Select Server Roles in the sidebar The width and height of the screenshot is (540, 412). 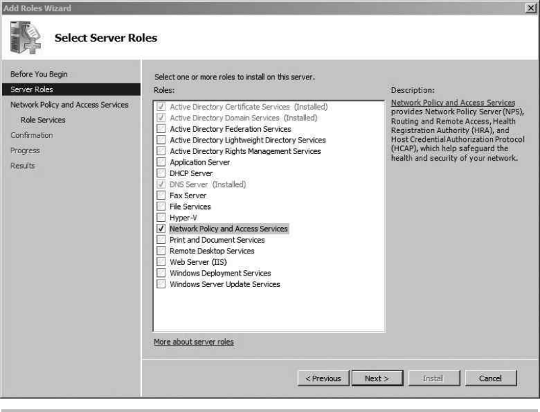pyautogui.click(x=71, y=89)
